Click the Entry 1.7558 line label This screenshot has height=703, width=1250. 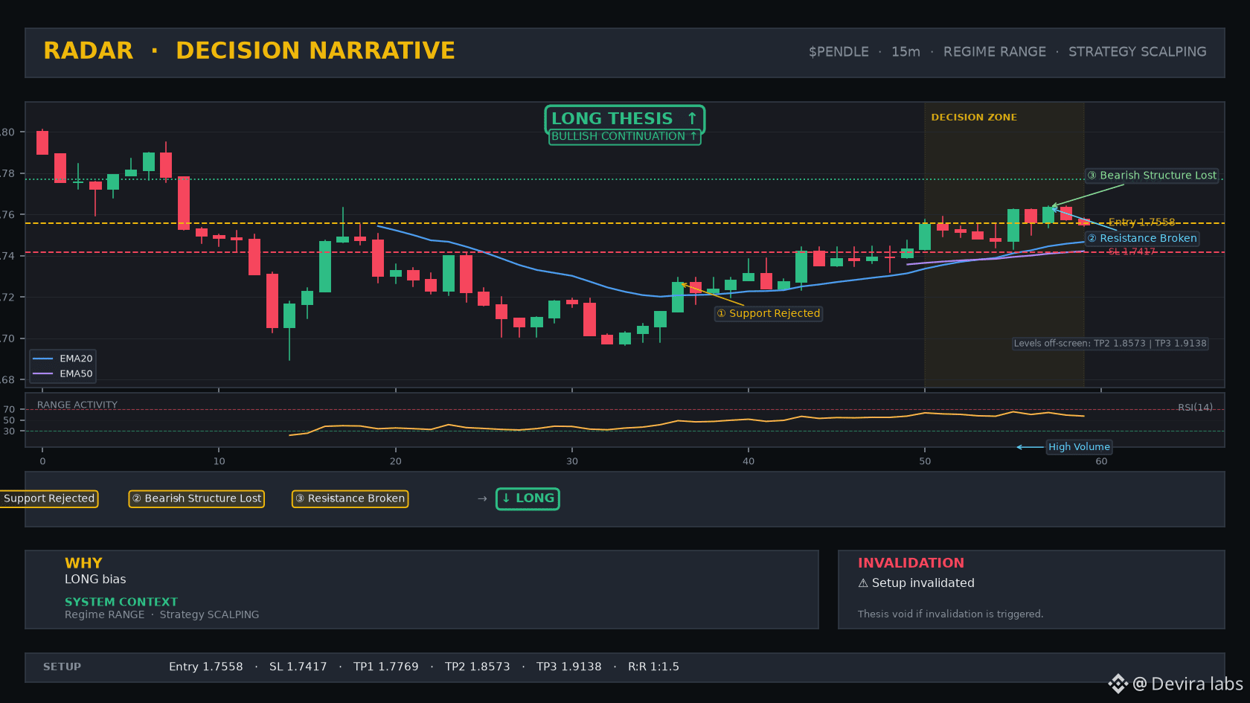click(x=1141, y=222)
